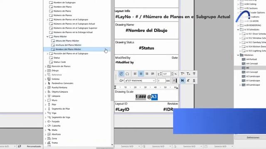Image resolution: width=266 pixels, height=149 pixels.
Task: Click the Parámetros Generales arrow icon
Action: [x=49, y=83]
